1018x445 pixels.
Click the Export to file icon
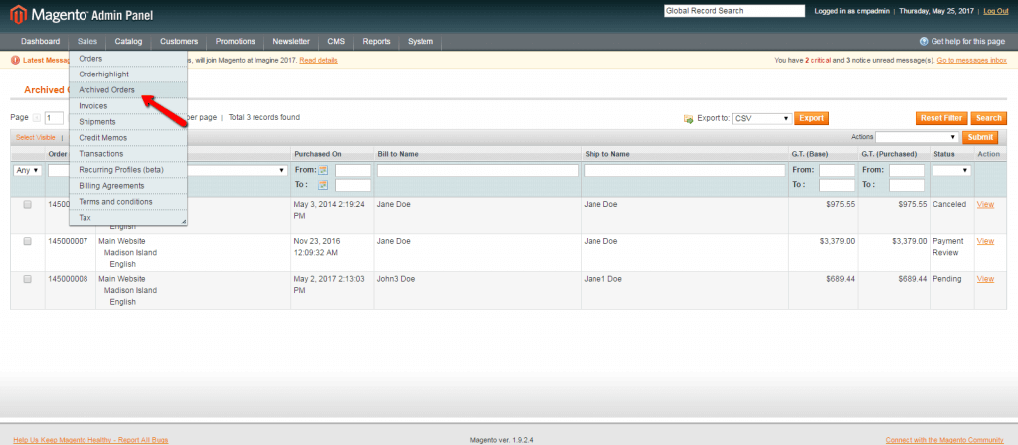(688, 118)
